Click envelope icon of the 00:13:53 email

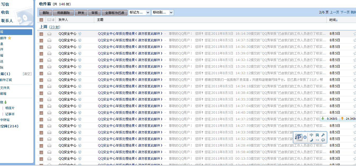tap(49, 159)
